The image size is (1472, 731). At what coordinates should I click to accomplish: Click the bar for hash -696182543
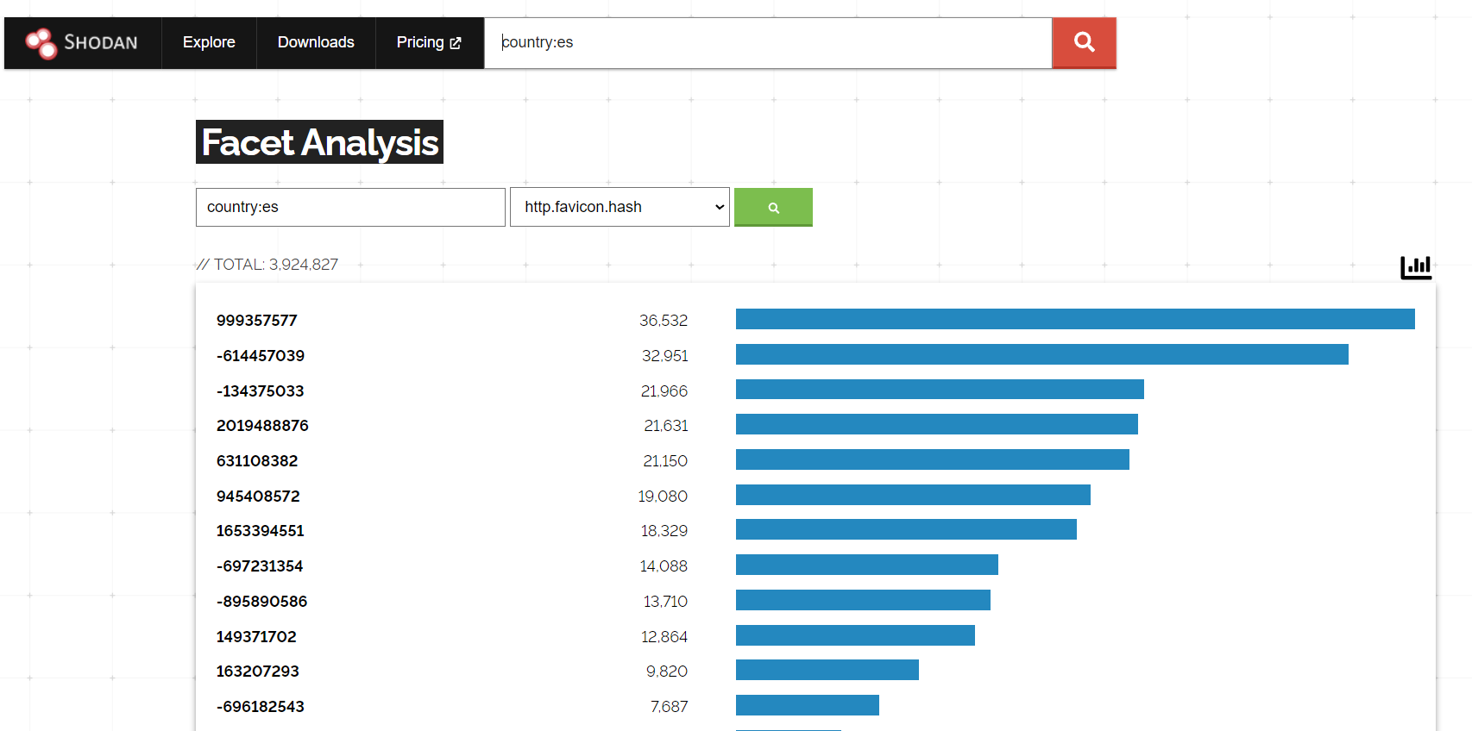[808, 705]
